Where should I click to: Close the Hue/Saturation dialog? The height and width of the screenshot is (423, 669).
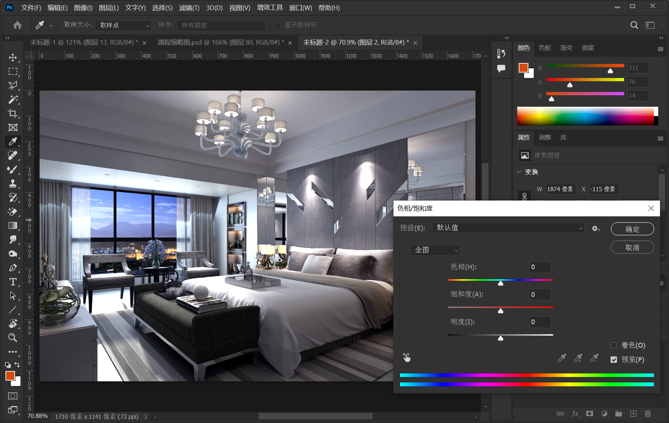(x=651, y=208)
